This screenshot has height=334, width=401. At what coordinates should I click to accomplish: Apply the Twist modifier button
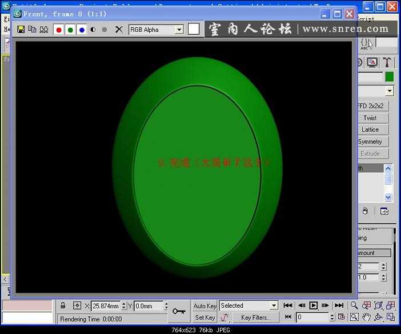[x=370, y=118]
